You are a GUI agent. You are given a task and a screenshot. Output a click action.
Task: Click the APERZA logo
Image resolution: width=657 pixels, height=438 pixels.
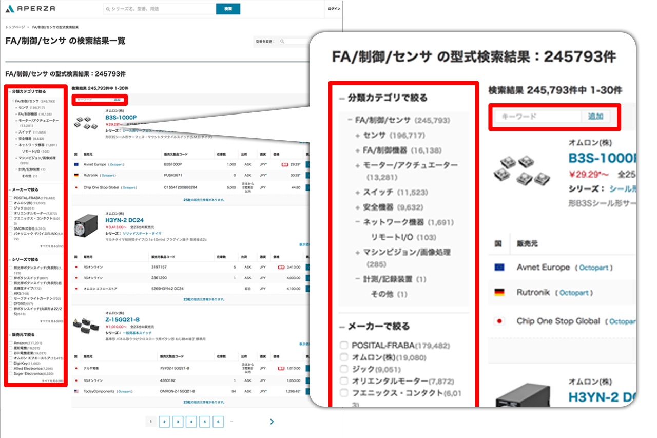click(30, 9)
